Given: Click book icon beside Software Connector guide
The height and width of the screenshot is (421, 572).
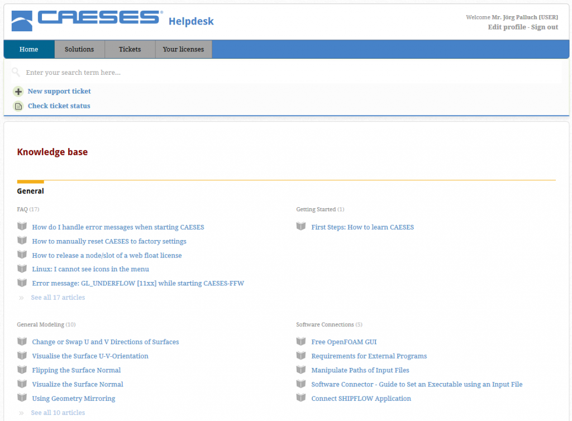Looking at the screenshot, I should tap(301, 384).
